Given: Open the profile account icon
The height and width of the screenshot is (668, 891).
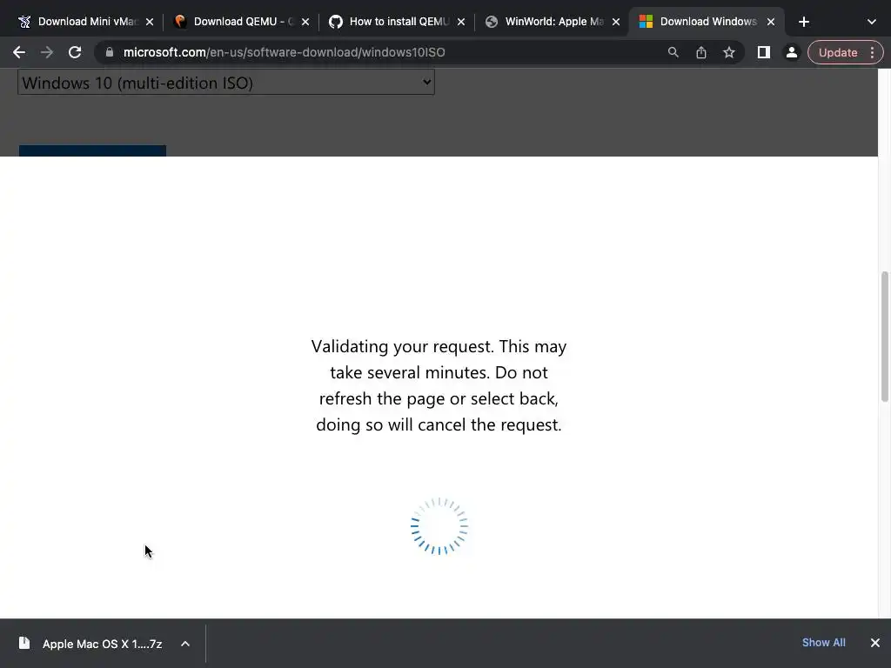Looking at the screenshot, I should click(792, 52).
